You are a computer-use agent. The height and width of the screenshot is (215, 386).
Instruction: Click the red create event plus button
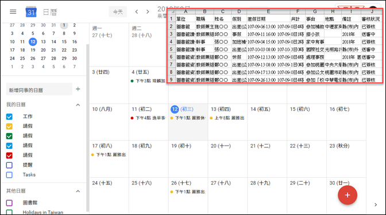pyautogui.click(x=348, y=195)
